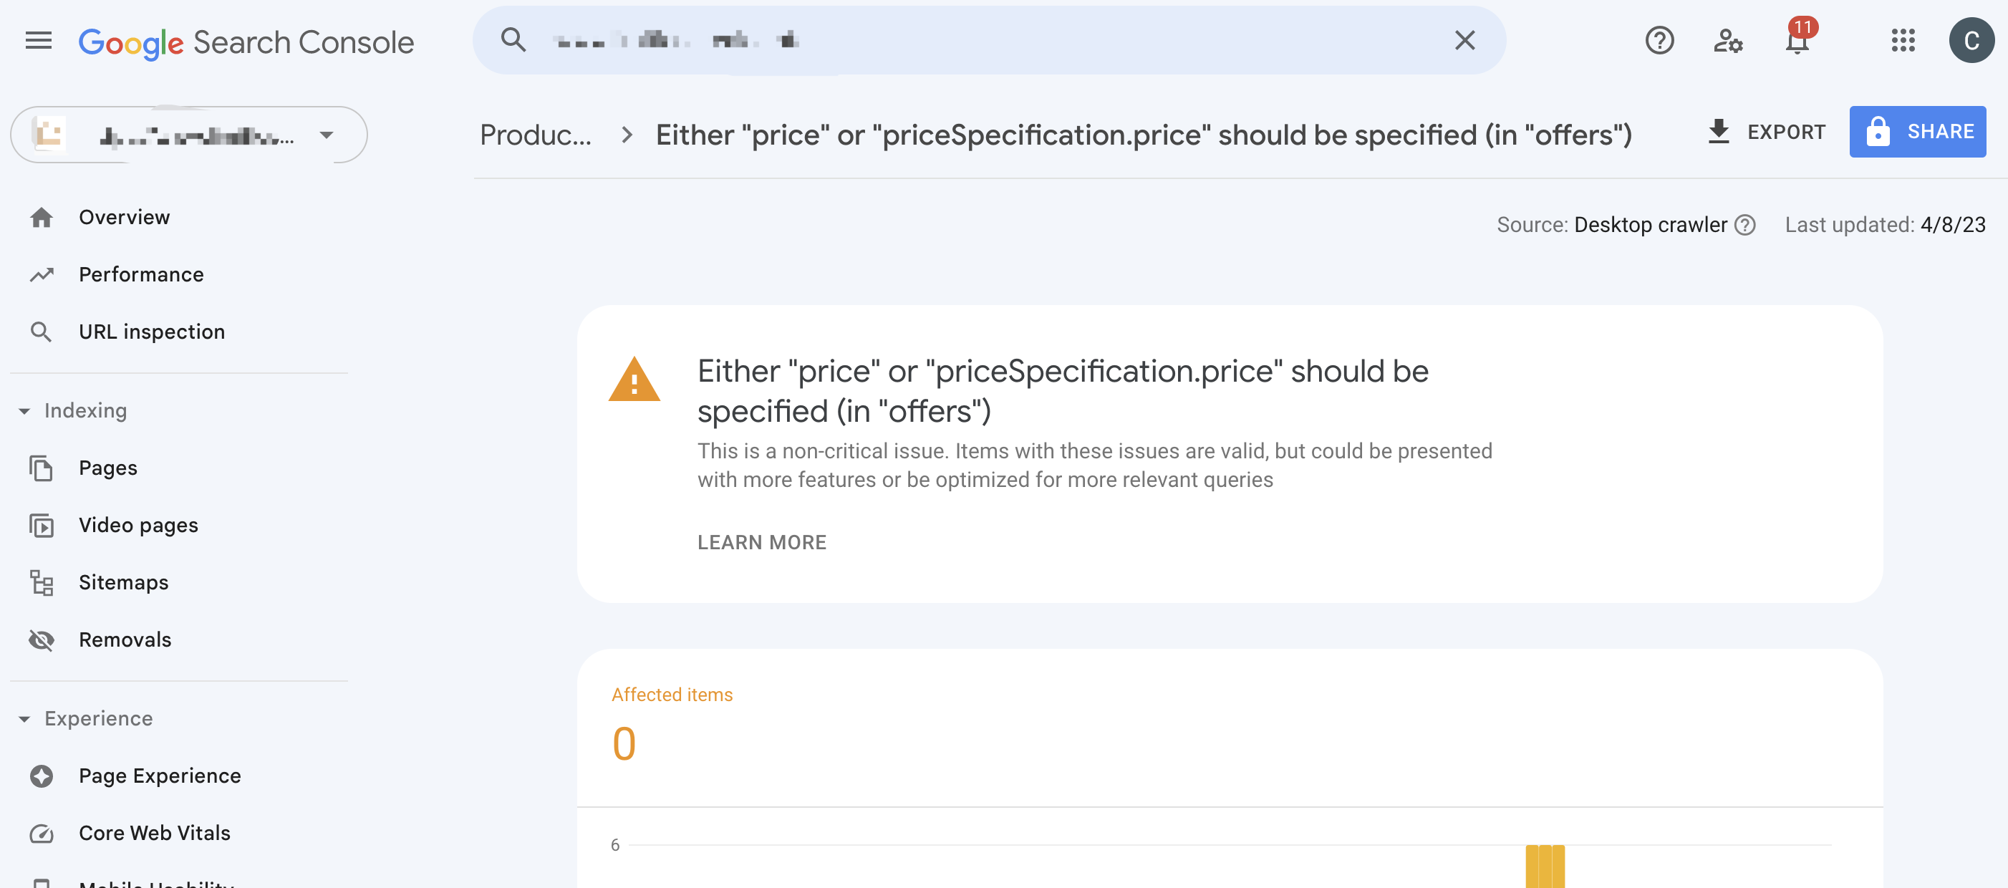Screen dimensions: 2008x888
Task: Go back to the Produc... breadcrumb
Action: click(536, 135)
